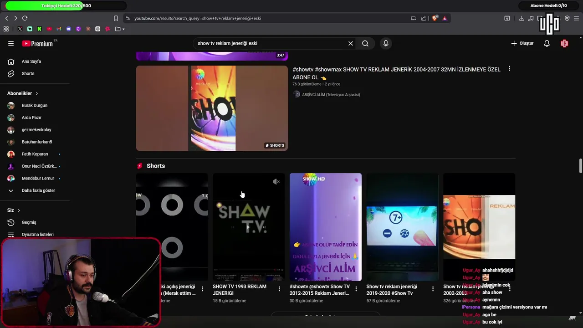The image size is (583, 328).
Task: Unmute the SHAW T.V. short preview
Action: coord(276,182)
